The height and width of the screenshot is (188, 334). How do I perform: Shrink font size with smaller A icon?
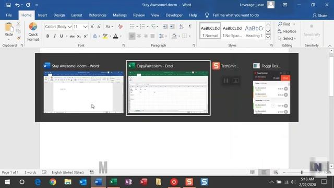point(99,27)
